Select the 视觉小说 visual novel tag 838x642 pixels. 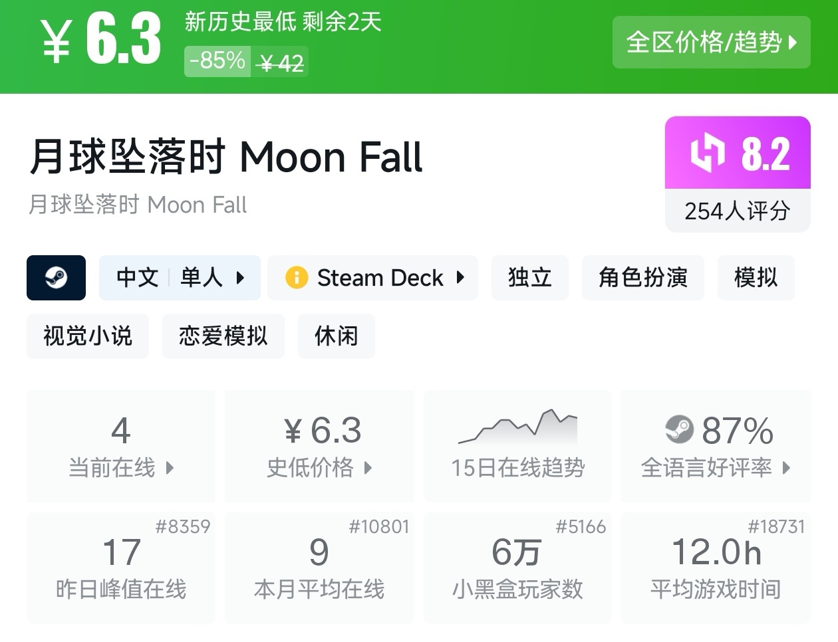pyautogui.click(x=88, y=336)
